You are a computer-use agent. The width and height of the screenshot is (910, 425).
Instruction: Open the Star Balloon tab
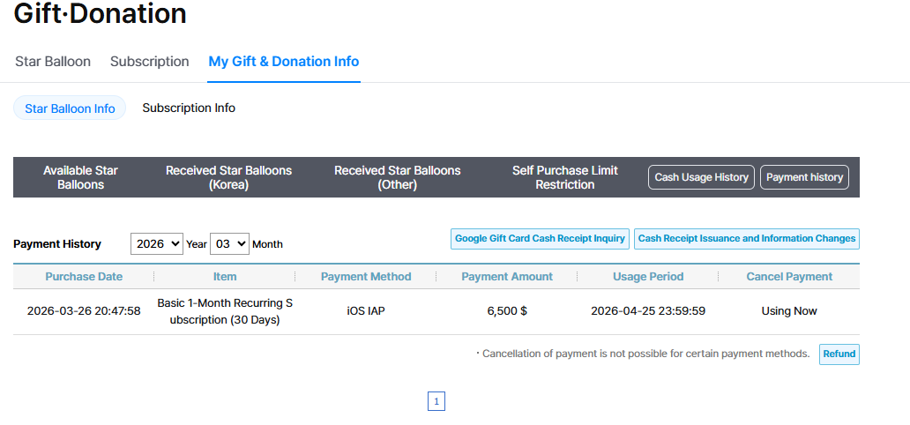pyautogui.click(x=53, y=62)
